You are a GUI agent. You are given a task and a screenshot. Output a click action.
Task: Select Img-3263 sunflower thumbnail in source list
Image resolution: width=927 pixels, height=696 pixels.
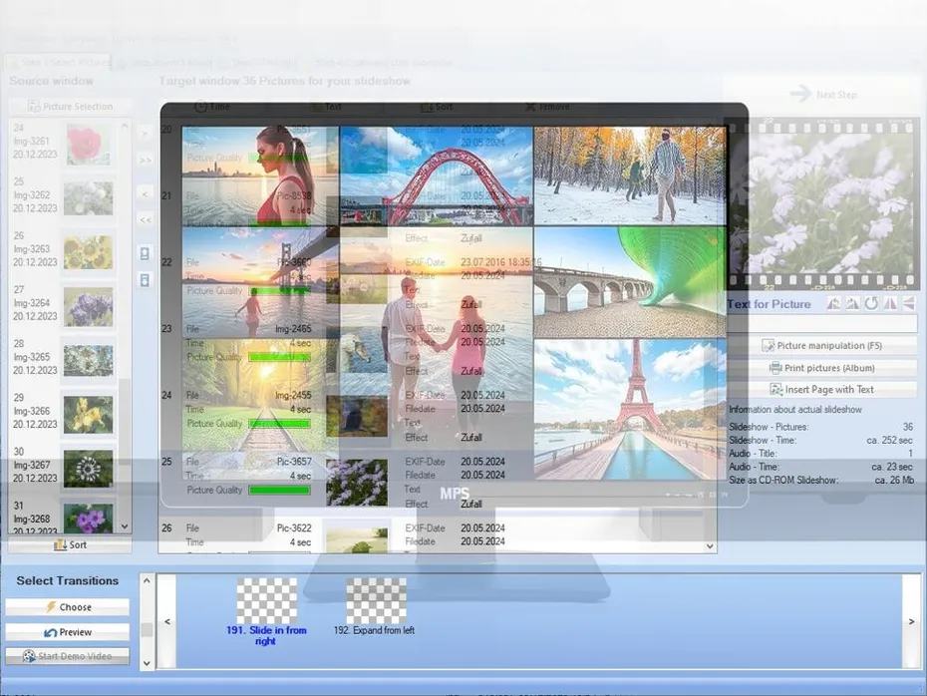pos(88,252)
